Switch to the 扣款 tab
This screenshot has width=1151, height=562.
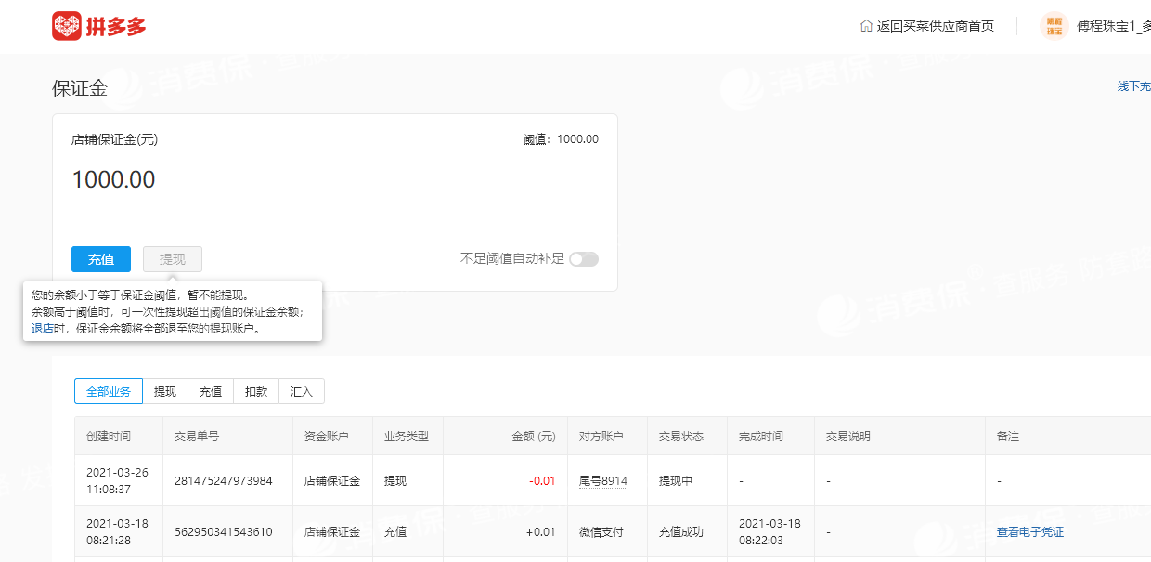(x=256, y=391)
